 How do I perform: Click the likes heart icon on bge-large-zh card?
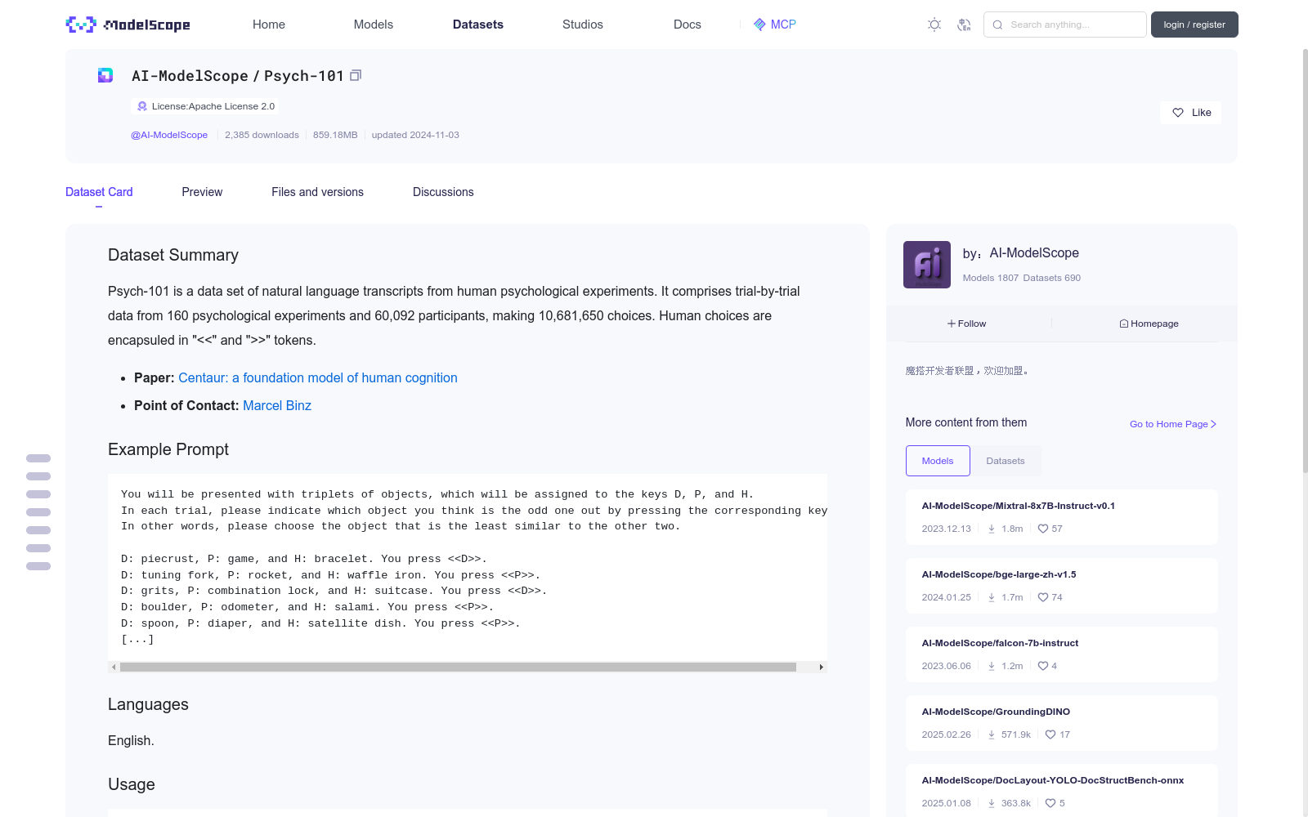click(x=1043, y=597)
